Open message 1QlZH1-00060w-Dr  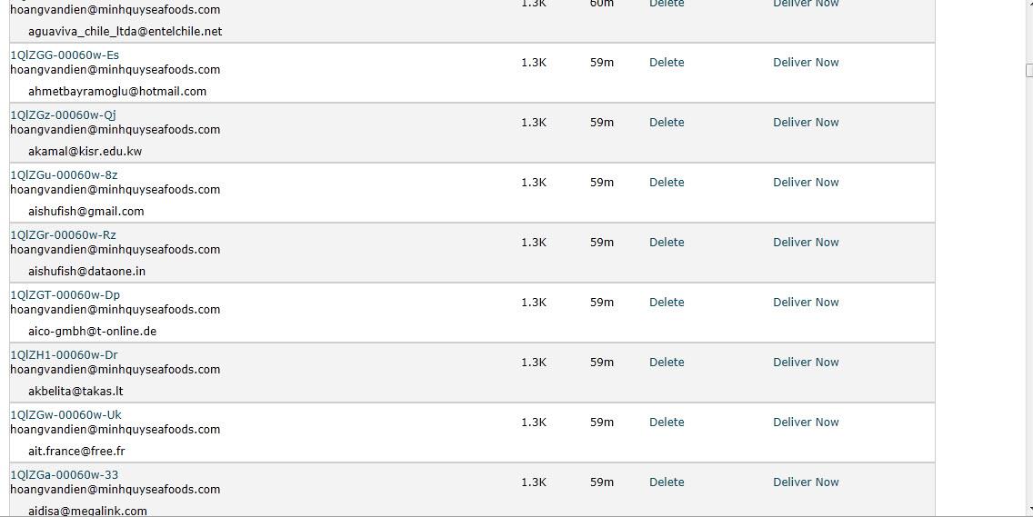click(x=64, y=354)
